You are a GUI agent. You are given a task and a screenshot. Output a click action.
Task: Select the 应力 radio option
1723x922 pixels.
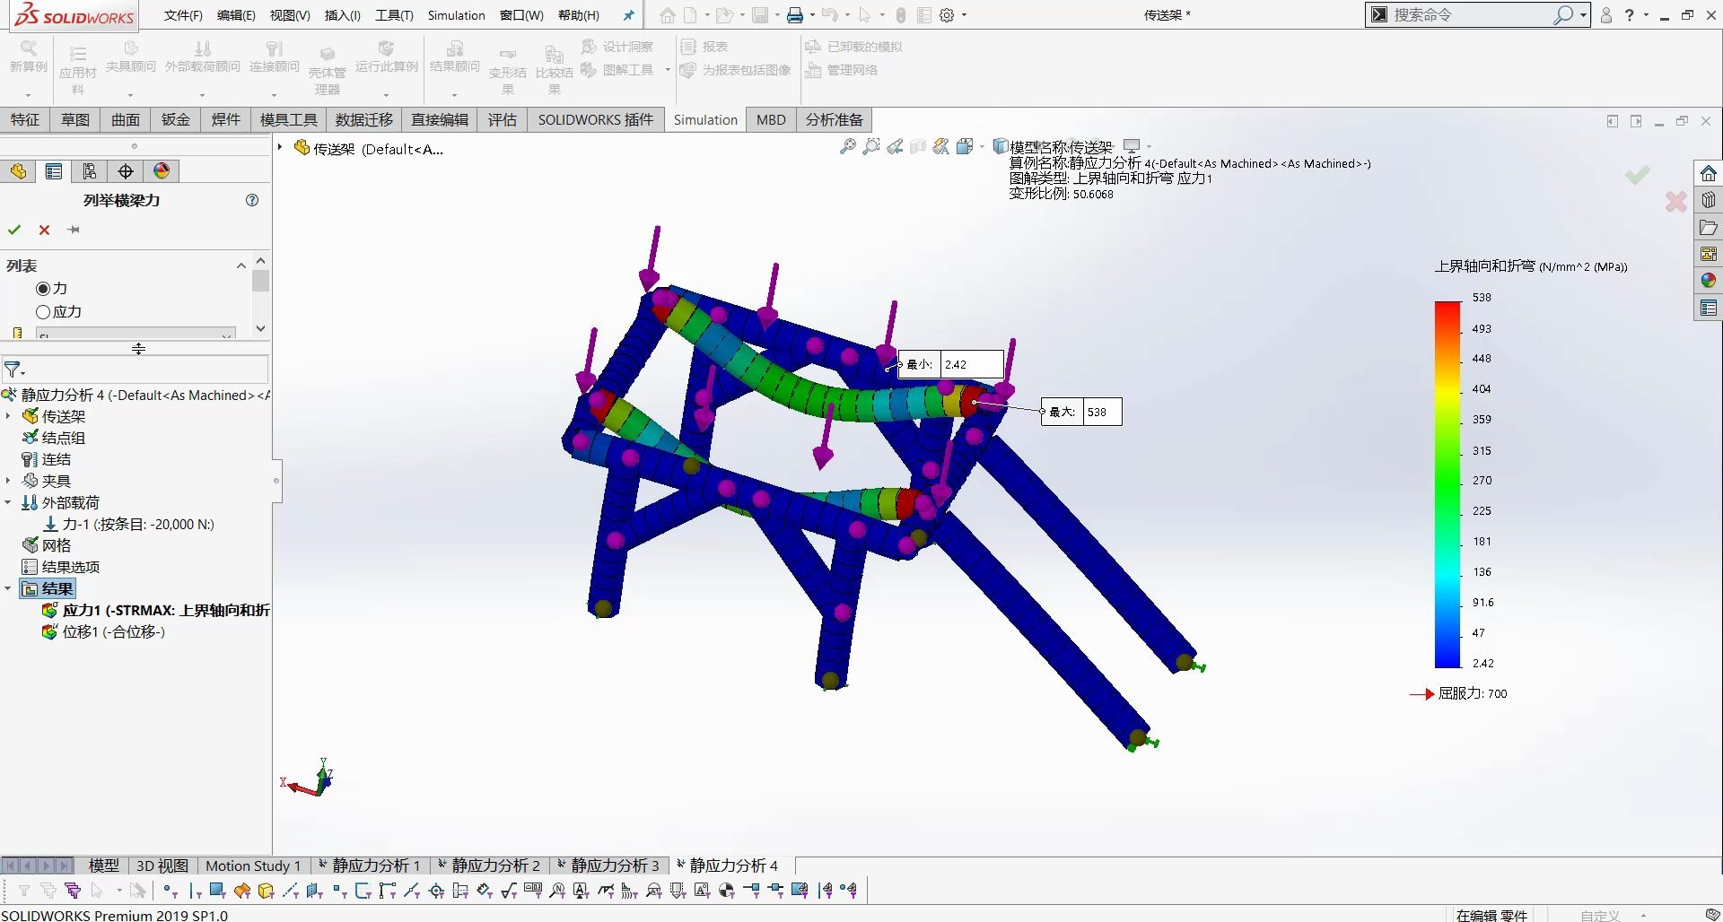click(x=42, y=312)
